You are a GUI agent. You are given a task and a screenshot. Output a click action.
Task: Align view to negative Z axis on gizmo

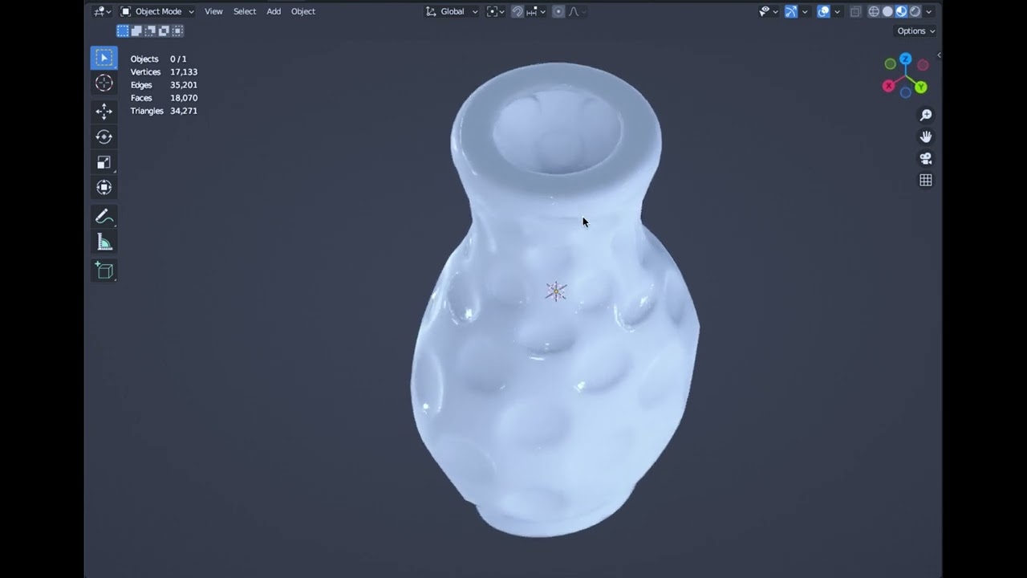click(905, 92)
